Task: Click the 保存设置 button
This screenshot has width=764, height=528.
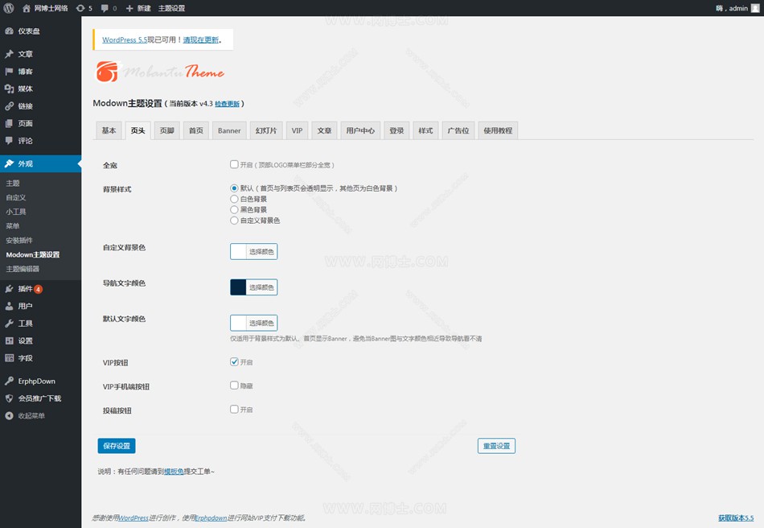Action: point(117,446)
